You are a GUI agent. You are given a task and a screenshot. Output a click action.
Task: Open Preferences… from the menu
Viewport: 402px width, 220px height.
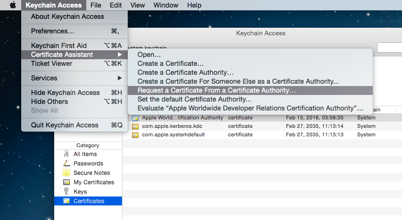pyautogui.click(x=74, y=31)
